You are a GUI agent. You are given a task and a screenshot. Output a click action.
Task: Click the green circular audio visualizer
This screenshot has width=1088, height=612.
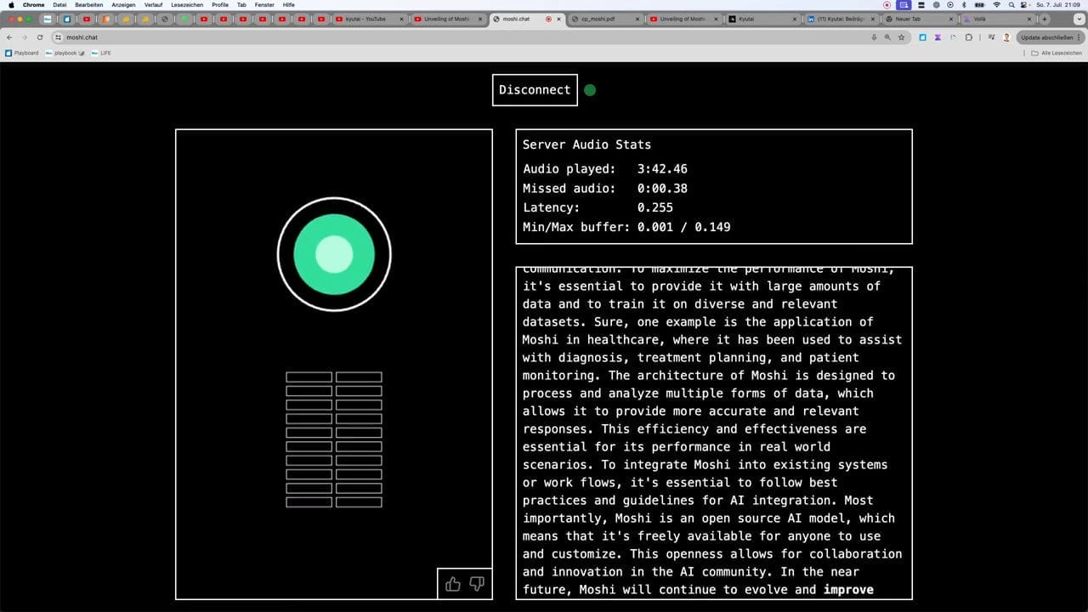[x=334, y=254]
